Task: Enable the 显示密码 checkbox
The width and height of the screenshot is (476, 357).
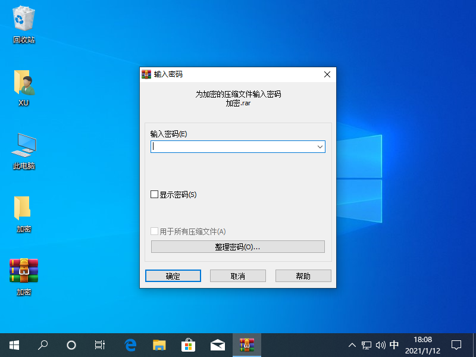Action: (155, 195)
